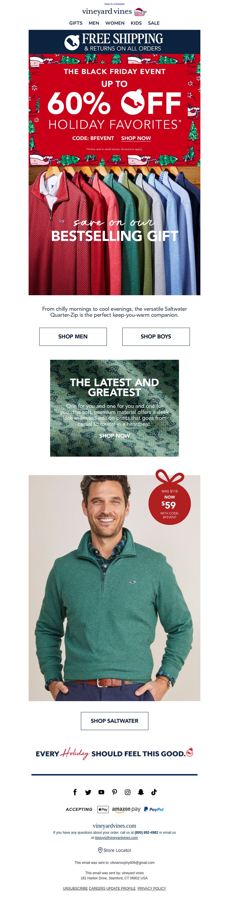Click the SHOP BOYS button

tap(156, 337)
